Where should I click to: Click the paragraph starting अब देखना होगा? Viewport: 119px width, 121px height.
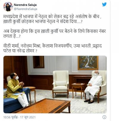54,34
